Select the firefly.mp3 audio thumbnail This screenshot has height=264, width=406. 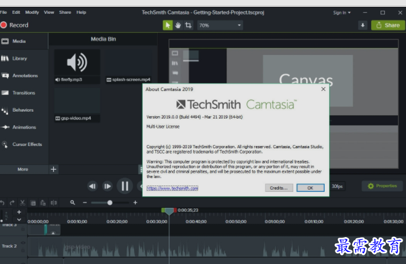(x=77, y=66)
